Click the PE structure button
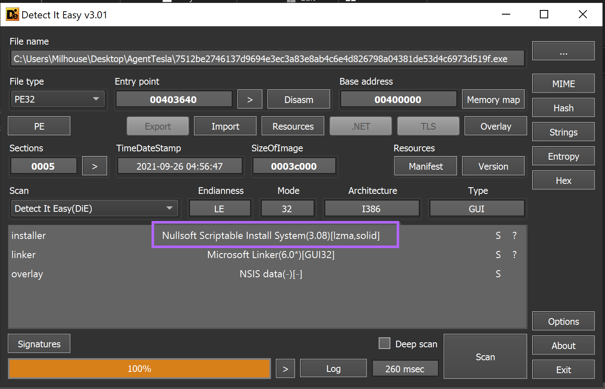Viewport: 605px width, 389px height. click(x=39, y=126)
